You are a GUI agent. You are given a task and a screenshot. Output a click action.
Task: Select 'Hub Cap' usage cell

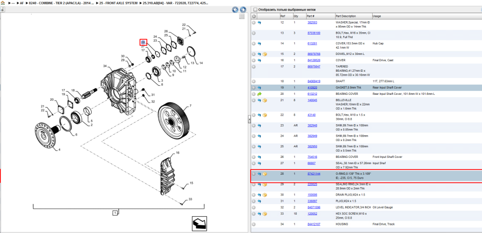(x=378, y=44)
